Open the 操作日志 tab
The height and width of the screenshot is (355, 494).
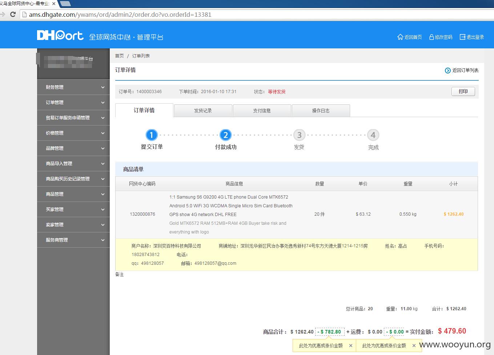(x=321, y=111)
